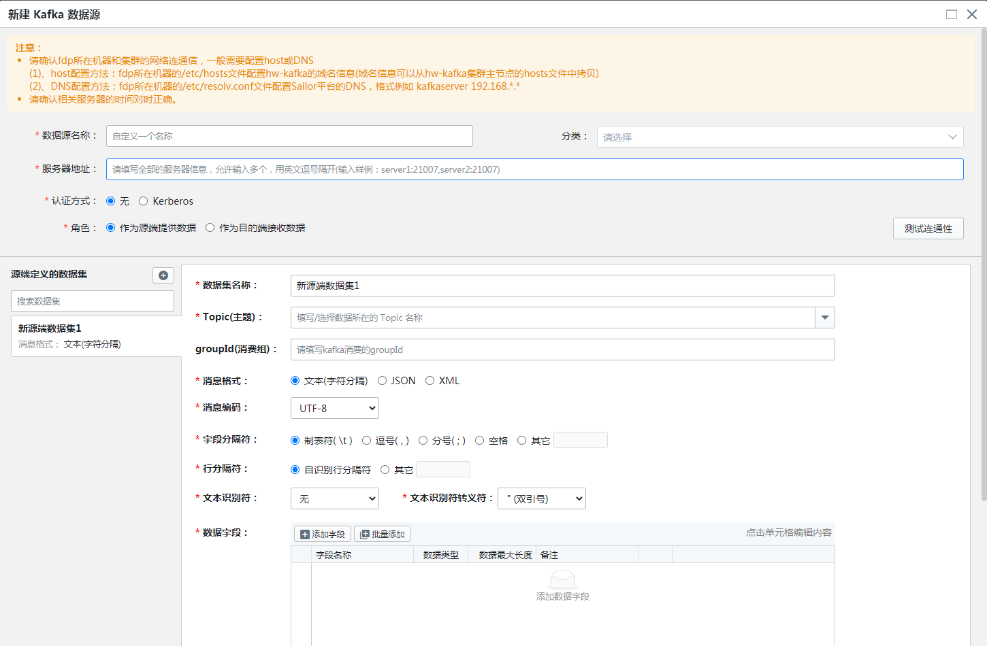987x646 pixels.
Task: Select 新源端数据集1 in dataset list
Action: click(96, 336)
